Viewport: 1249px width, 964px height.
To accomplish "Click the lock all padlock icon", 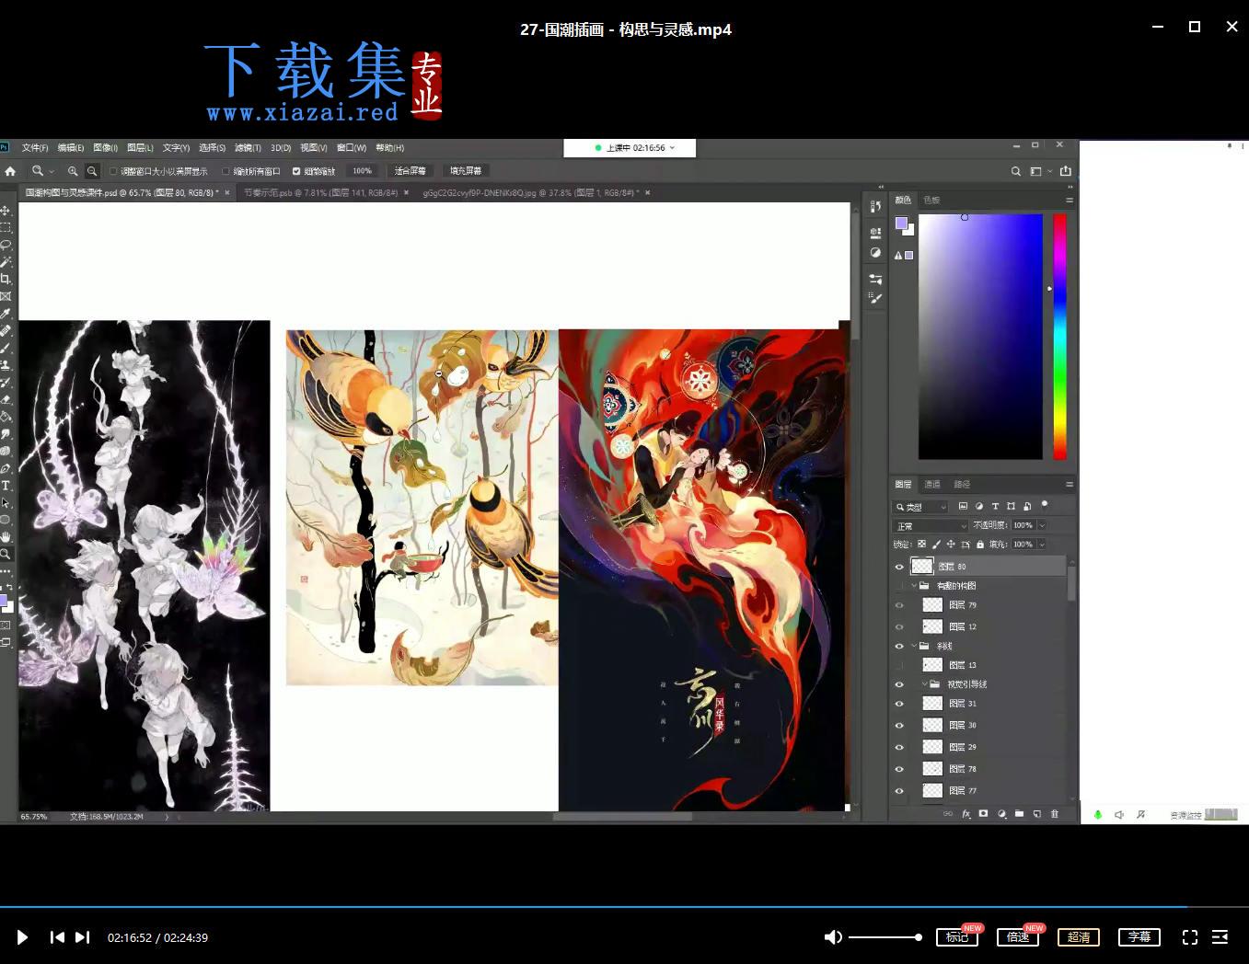I will click(980, 545).
